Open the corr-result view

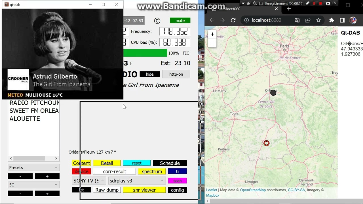click(115, 171)
